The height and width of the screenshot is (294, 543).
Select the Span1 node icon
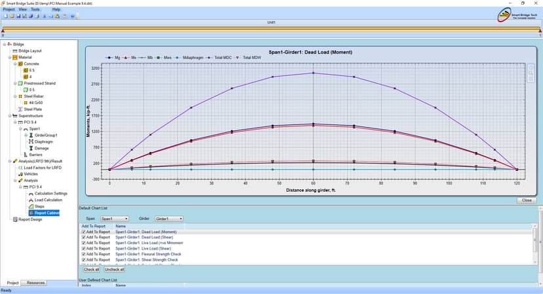[26, 129]
